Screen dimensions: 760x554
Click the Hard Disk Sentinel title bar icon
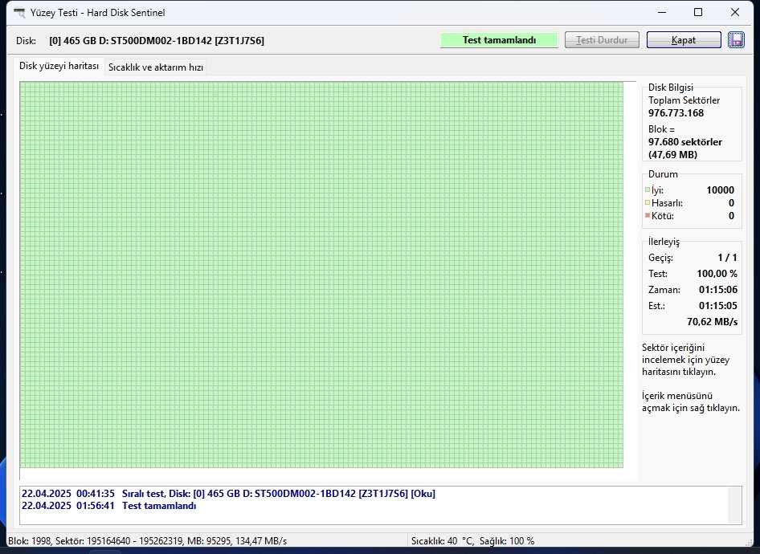click(19, 13)
